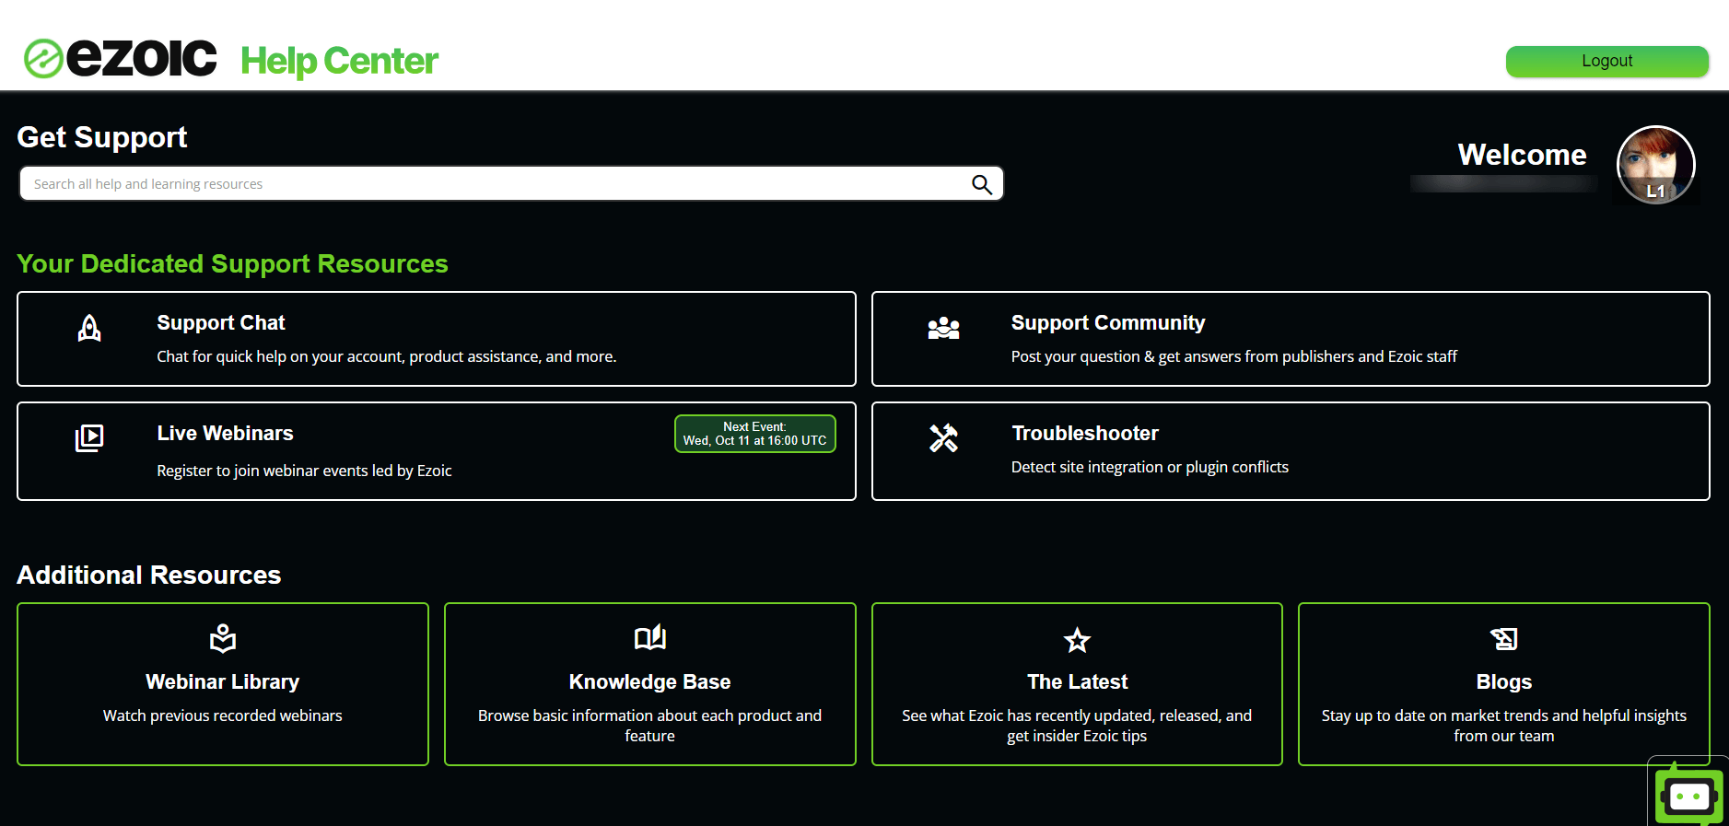Click the Webinar Library icon

223,638
